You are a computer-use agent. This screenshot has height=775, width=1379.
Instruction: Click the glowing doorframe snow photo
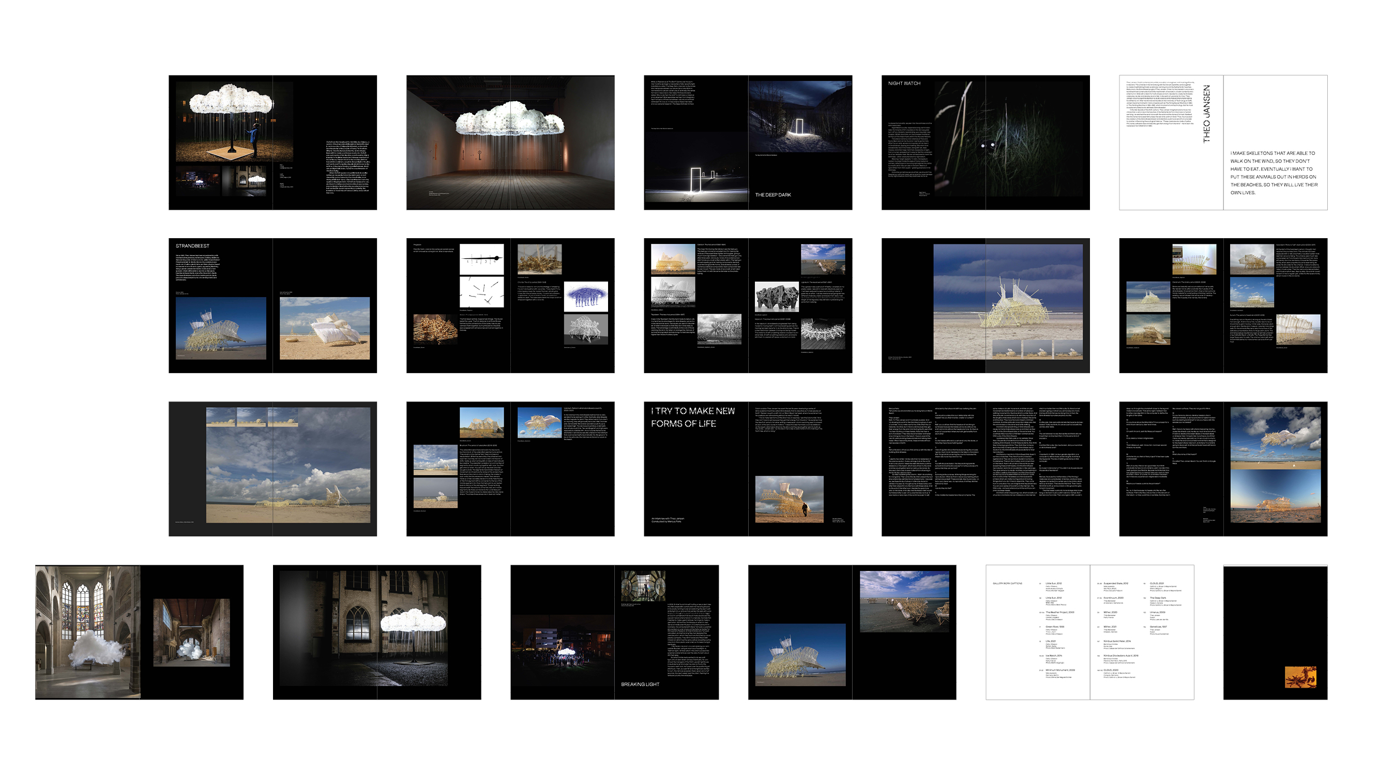click(x=800, y=117)
